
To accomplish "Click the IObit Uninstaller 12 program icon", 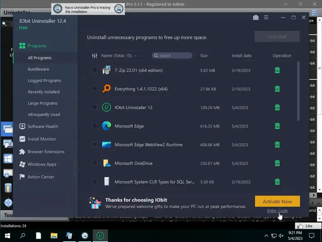I will 107,107.
